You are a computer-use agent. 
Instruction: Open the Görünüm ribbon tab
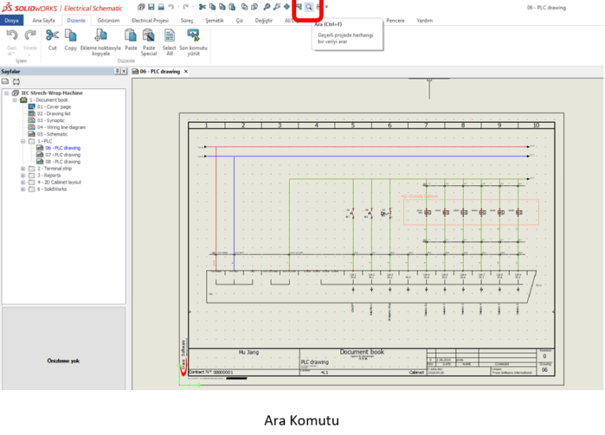tap(108, 20)
